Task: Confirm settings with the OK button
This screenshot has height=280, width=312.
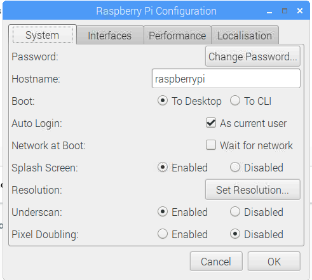Action: [x=274, y=262]
